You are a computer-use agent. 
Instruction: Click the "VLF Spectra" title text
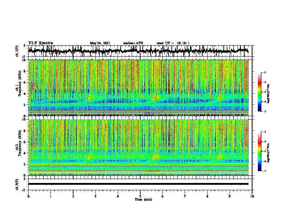41,43
